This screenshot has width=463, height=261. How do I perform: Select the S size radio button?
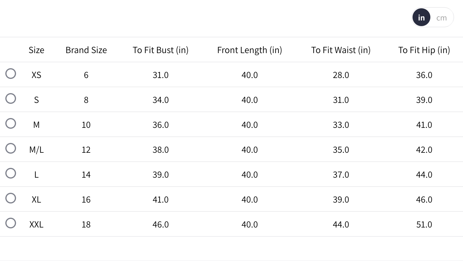11,98
